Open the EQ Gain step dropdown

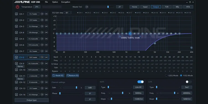pyautogui.click(x=68, y=13)
